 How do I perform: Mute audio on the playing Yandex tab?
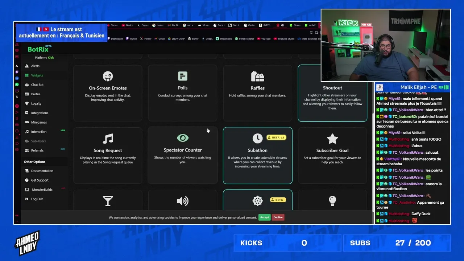pyautogui.click(x=283, y=25)
